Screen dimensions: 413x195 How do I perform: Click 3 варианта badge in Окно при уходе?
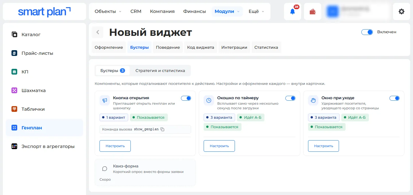pyautogui.click(x=324, y=117)
